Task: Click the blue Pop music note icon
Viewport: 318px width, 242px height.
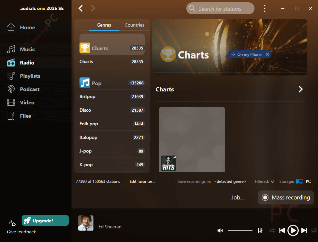Action: [85, 83]
